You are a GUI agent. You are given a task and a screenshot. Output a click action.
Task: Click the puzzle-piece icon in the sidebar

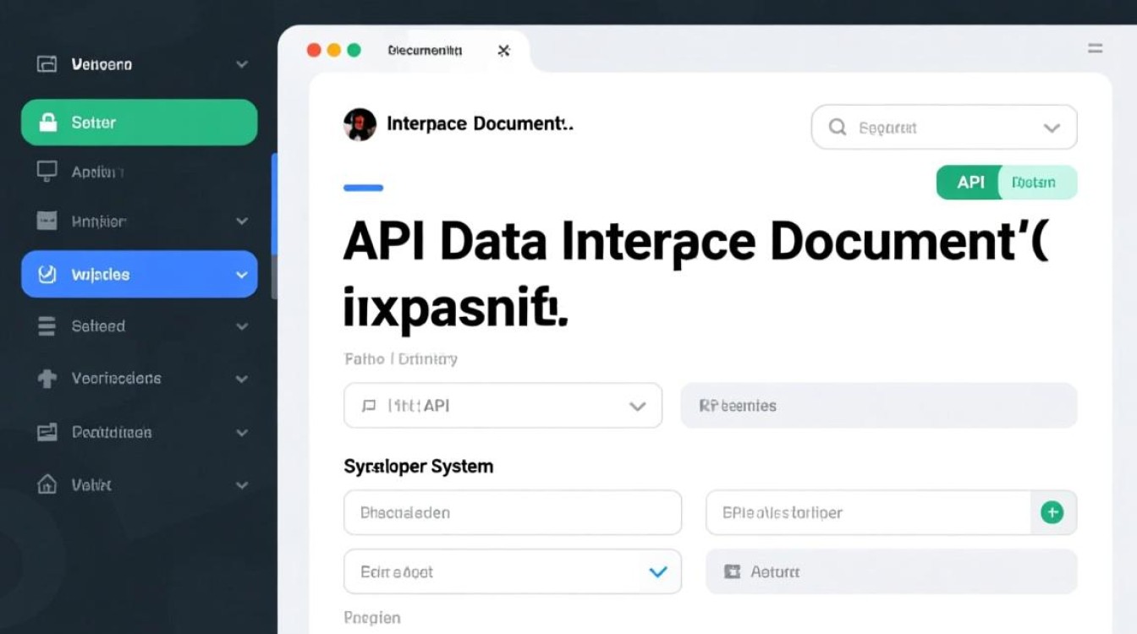coord(47,379)
